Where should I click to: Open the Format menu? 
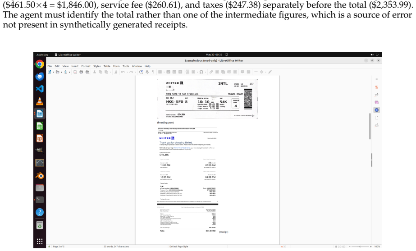coord(86,66)
